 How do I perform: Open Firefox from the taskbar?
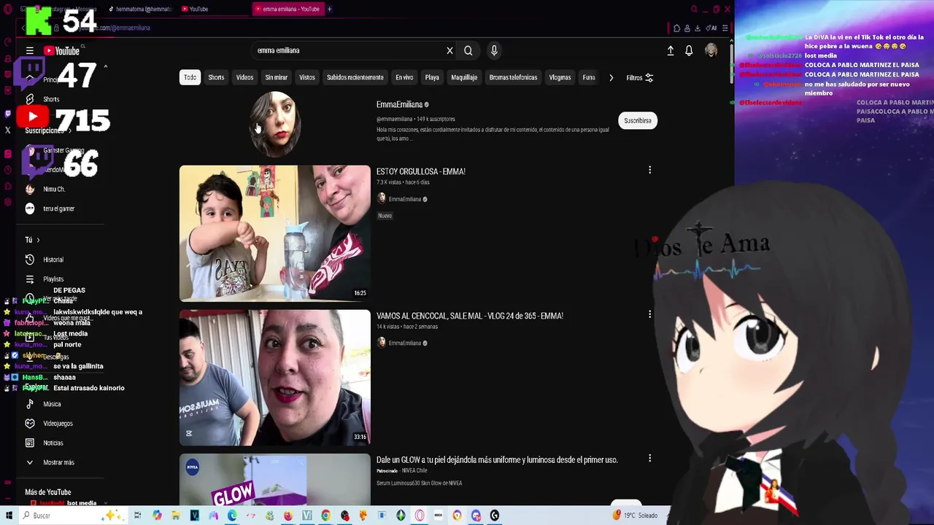click(x=288, y=516)
